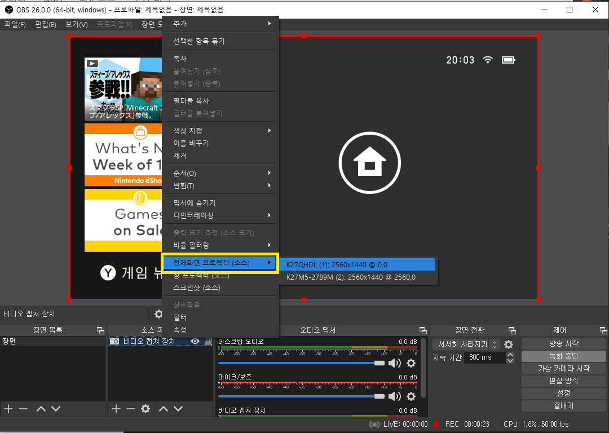Select the K27QHDL 2560x1440 projector display
The width and height of the screenshot is (609, 433).
(359, 264)
